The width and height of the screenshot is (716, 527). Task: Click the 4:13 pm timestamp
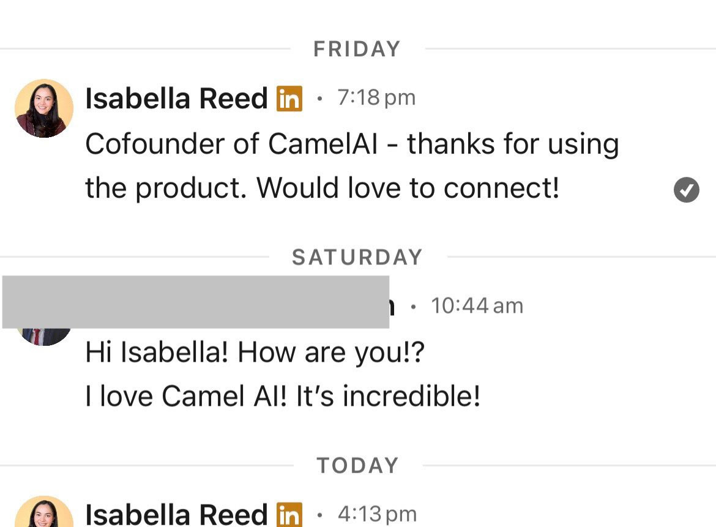coord(376,514)
